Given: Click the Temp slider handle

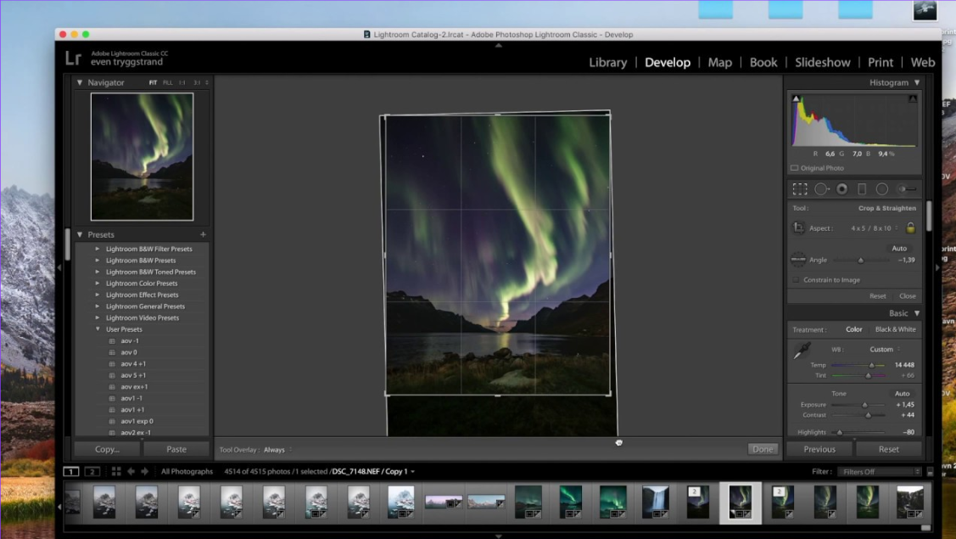Looking at the screenshot, I should [871, 365].
